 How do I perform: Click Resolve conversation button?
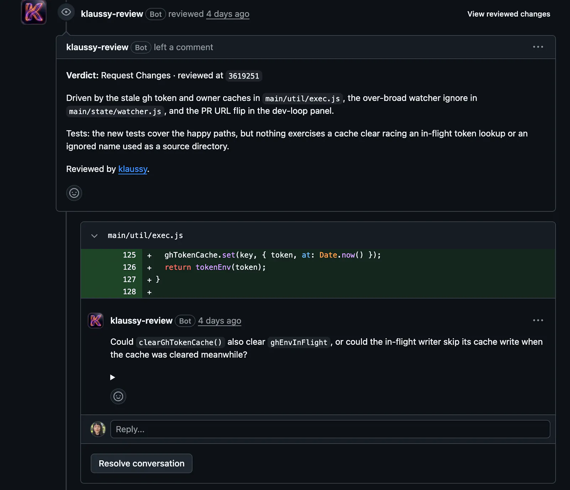click(x=141, y=463)
